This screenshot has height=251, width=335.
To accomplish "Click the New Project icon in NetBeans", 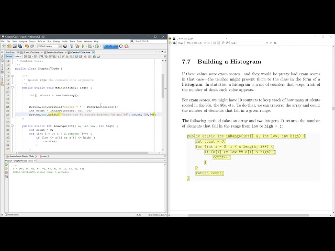I will point(9,47).
